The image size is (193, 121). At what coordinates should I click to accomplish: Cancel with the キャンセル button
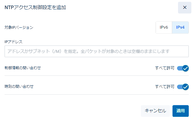coord(155,111)
